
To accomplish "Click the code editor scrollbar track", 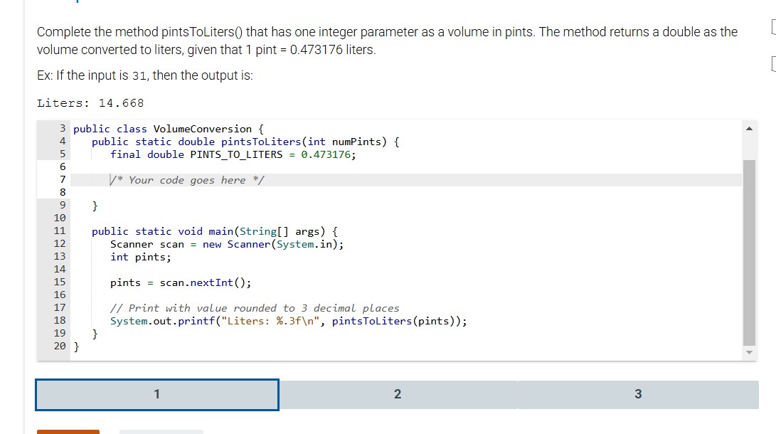I will (749, 249).
